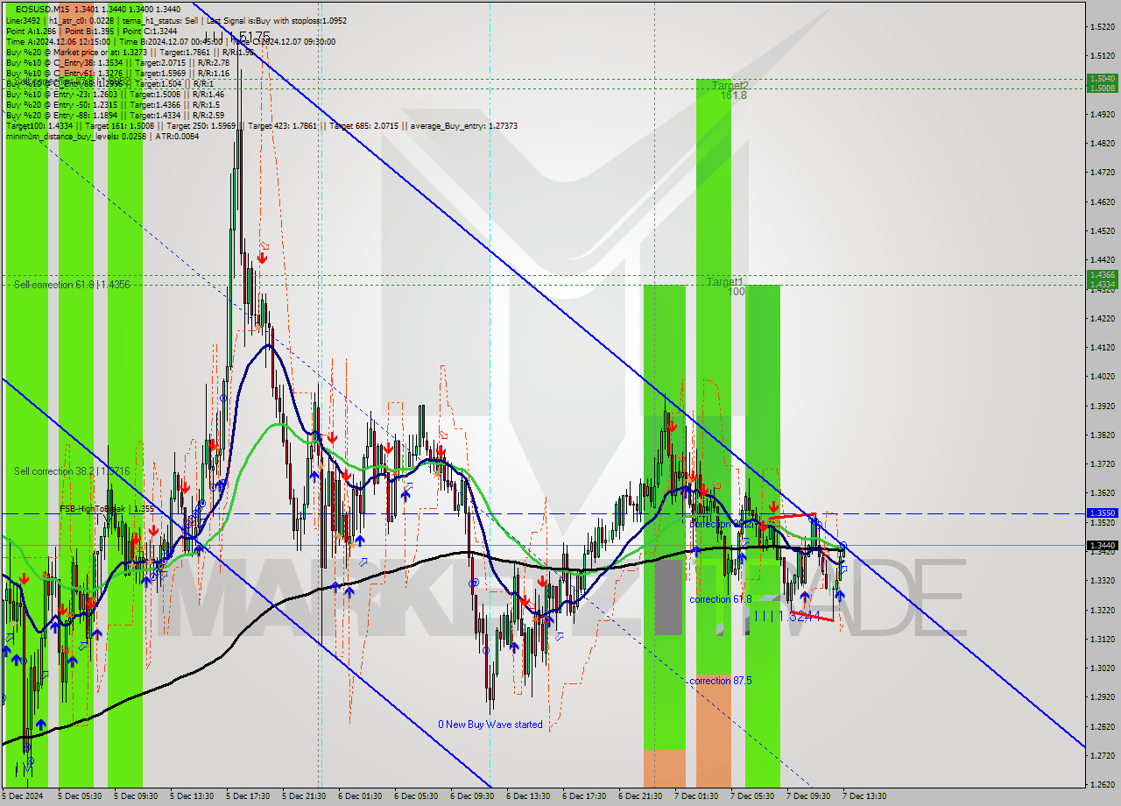
Task: Select the 7 Dec 13:30 time label
Action: coord(864,796)
